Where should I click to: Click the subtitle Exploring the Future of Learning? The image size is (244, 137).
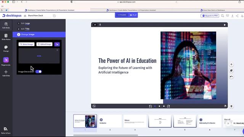pos(125,70)
